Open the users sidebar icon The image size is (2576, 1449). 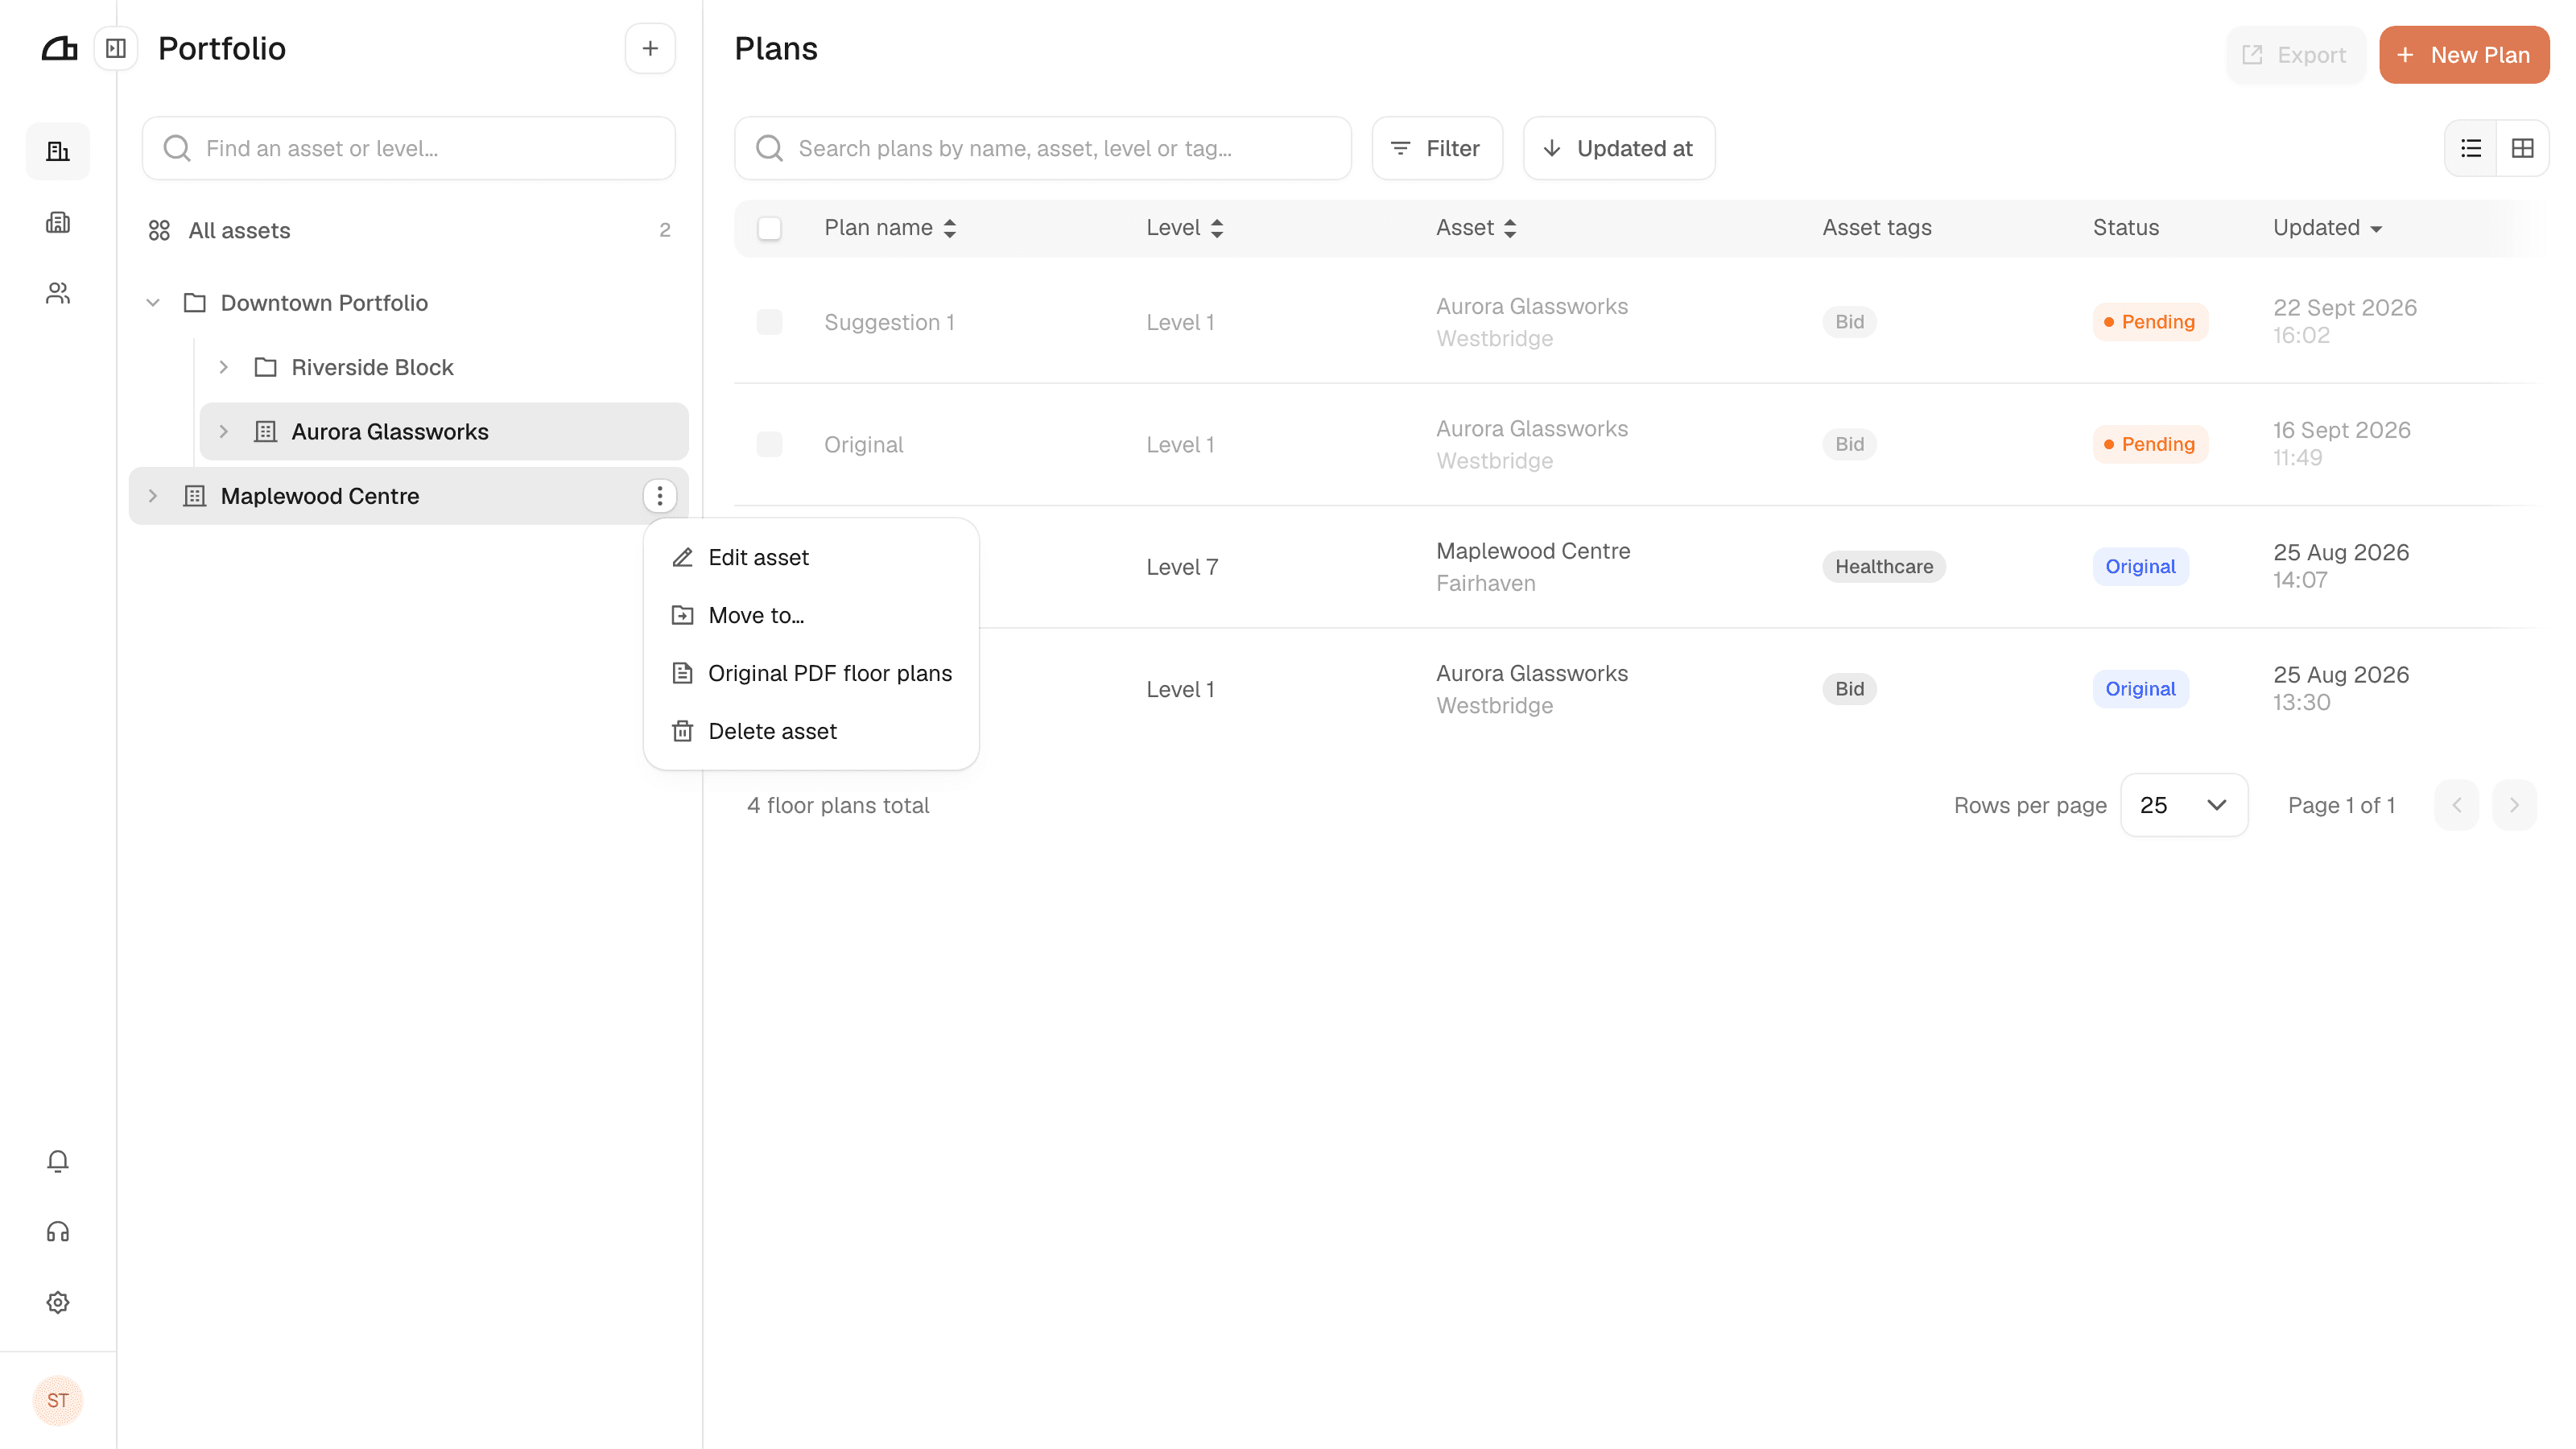[58, 293]
